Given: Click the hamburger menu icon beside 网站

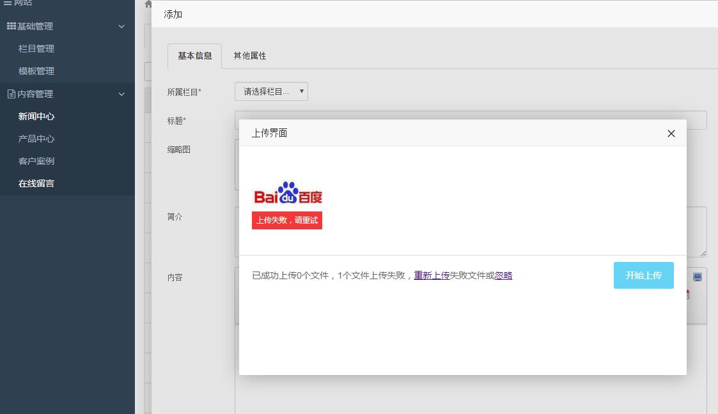Looking at the screenshot, I should point(7,3).
